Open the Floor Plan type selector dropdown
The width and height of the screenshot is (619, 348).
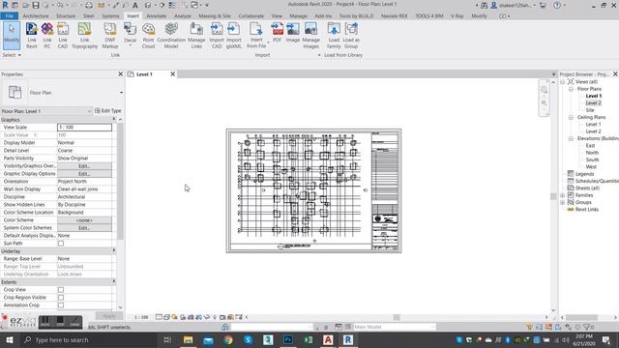point(121,93)
